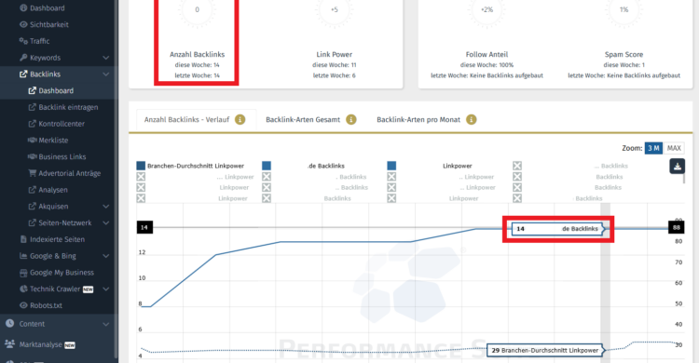Open Business Links
699x363 pixels.
(57, 156)
